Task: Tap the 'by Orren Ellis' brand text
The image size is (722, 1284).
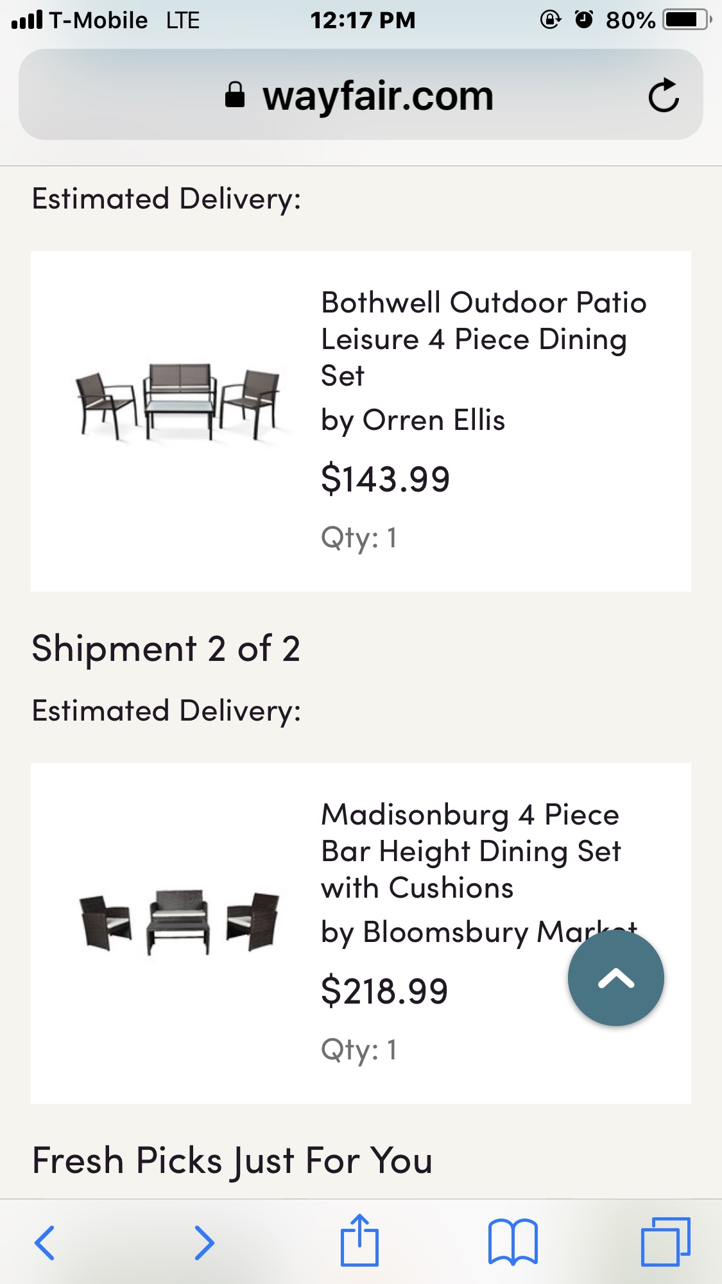Action: (413, 420)
